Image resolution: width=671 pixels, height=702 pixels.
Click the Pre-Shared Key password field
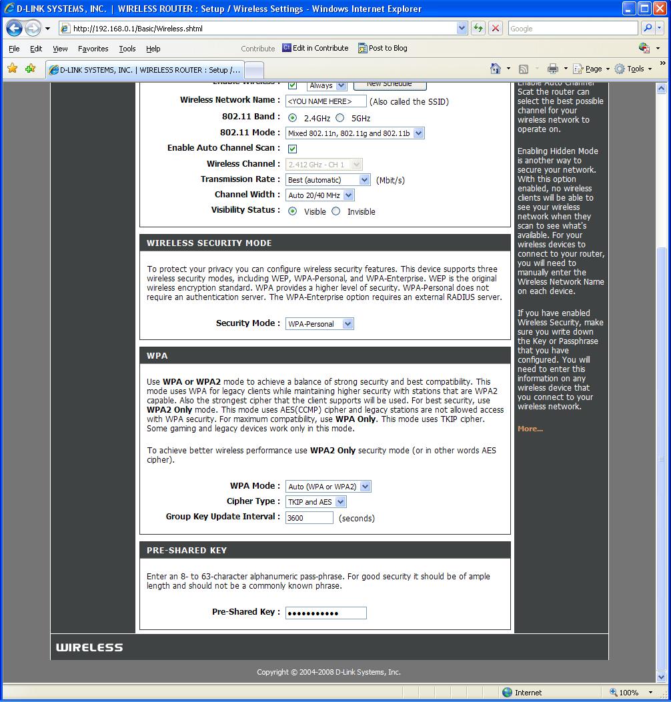tap(325, 613)
